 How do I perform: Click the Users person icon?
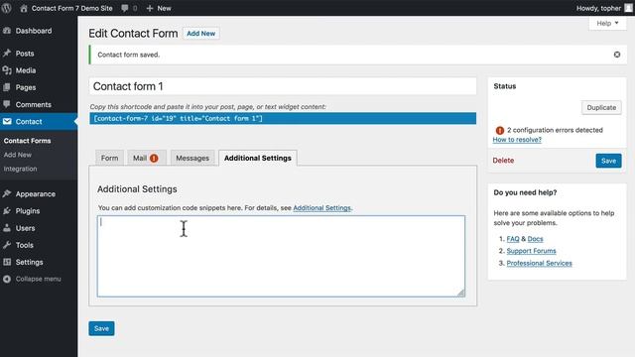coord(7,228)
